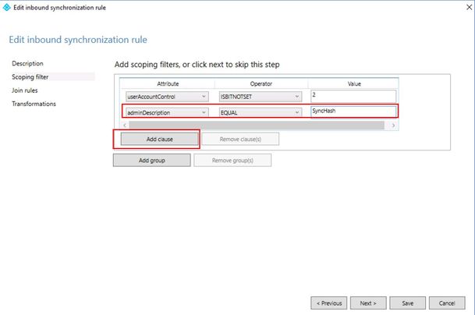Click the Add group button
The image size is (475, 315).
point(152,160)
